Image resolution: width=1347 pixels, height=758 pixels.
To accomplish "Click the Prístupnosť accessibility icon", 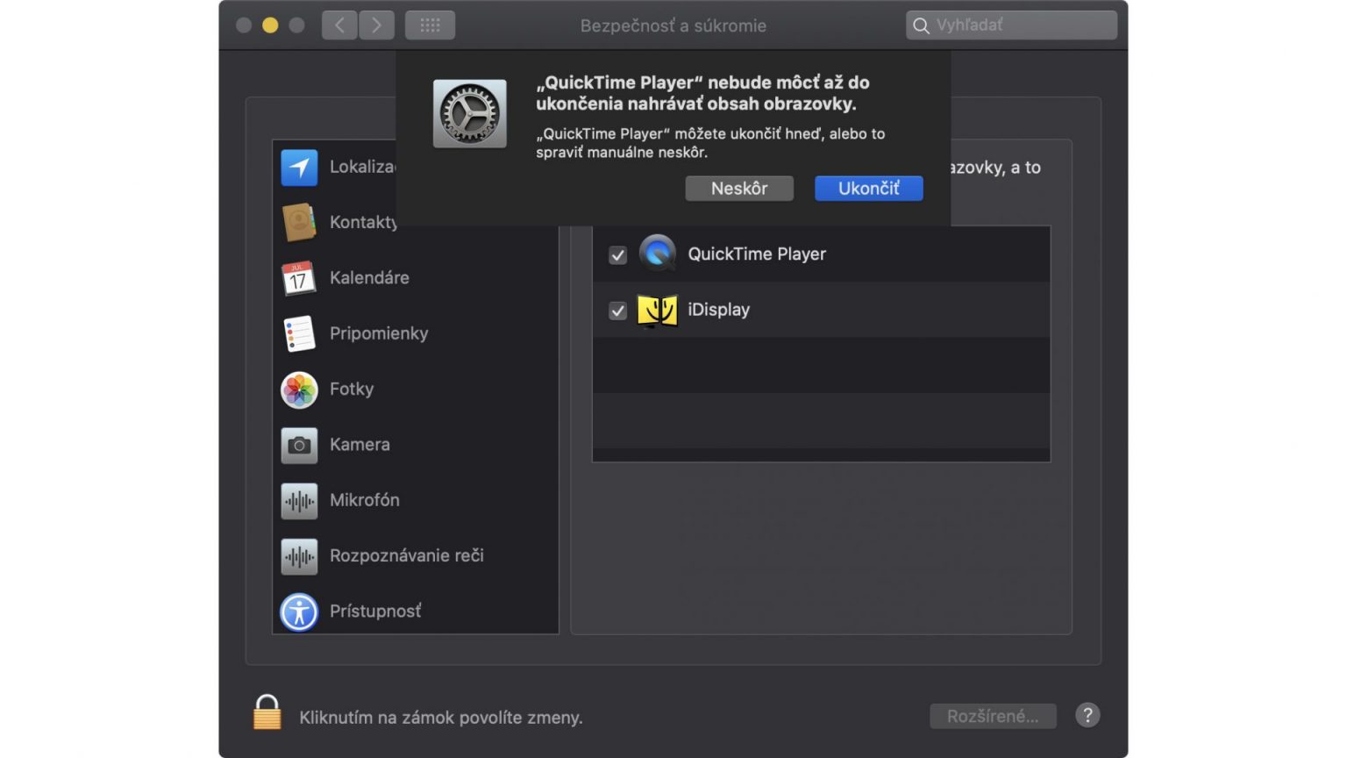I will point(299,611).
